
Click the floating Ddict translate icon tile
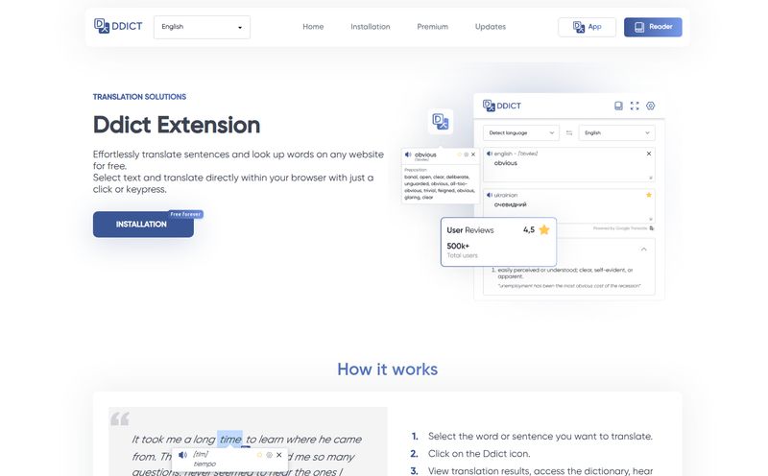[x=440, y=122]
